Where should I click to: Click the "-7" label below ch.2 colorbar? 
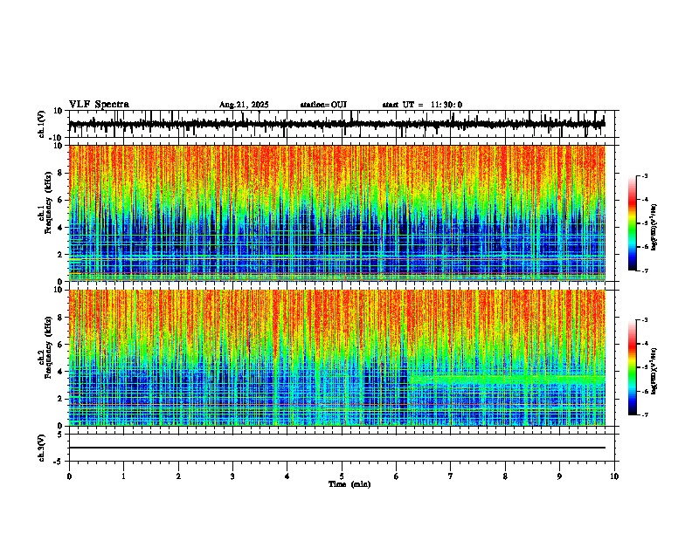(645, 414)
